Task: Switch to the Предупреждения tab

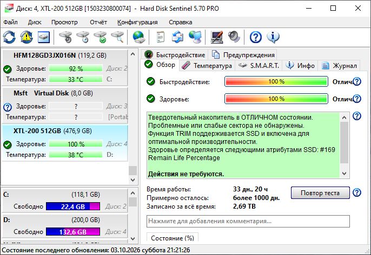Action: (243, 55)
